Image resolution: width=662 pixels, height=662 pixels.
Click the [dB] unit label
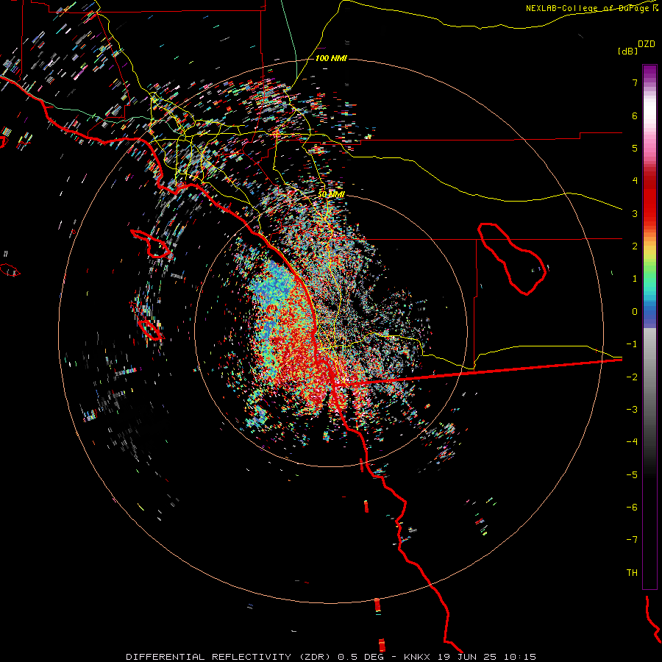627,51
